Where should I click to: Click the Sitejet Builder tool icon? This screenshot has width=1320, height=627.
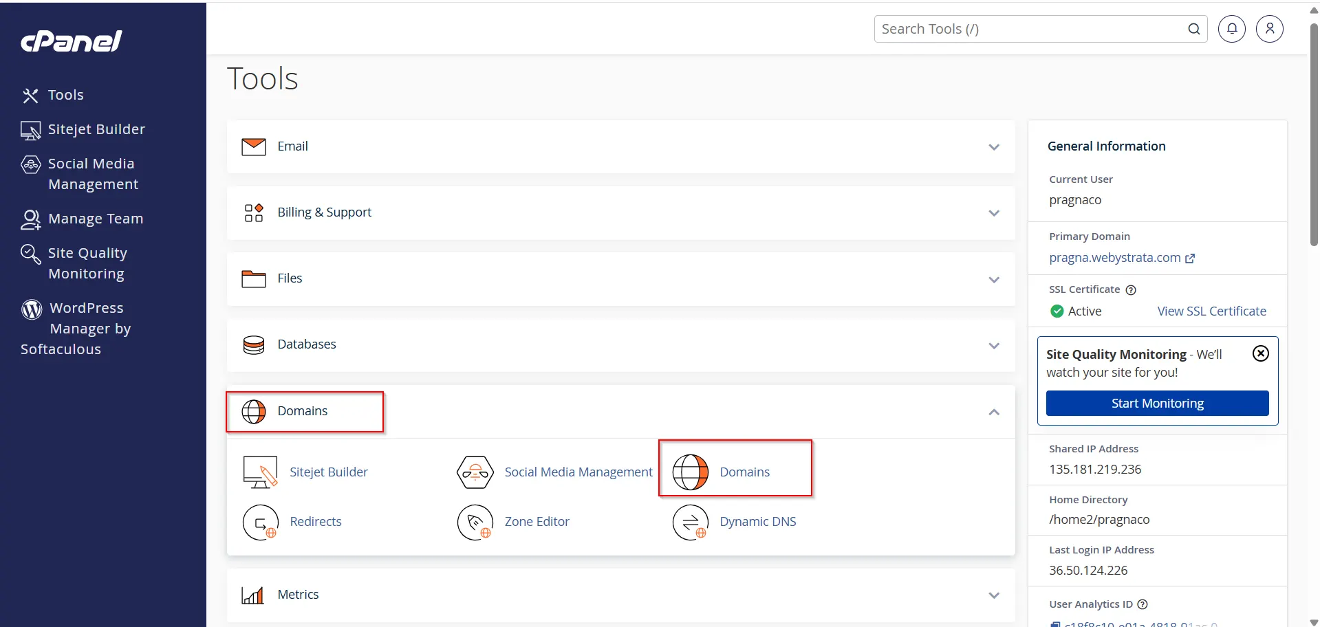click(x=261, y=472)
